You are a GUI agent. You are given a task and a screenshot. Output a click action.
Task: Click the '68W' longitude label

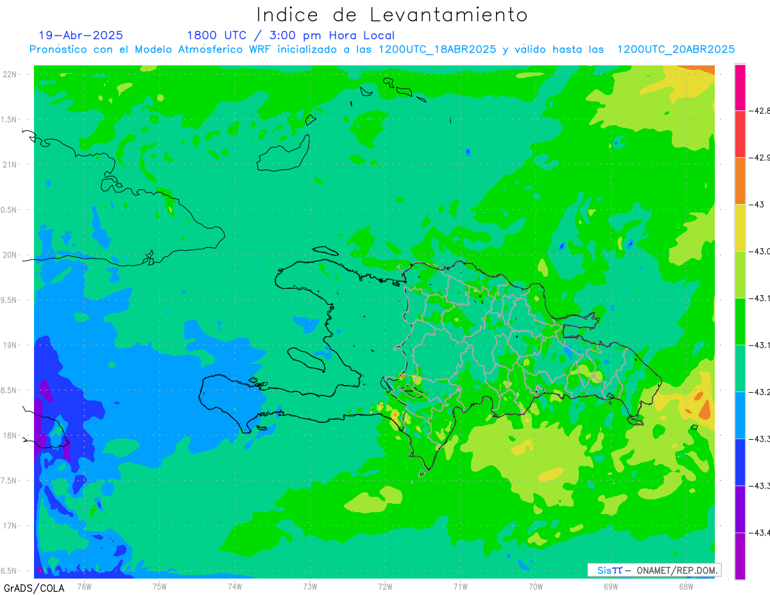tap(686, 585)
